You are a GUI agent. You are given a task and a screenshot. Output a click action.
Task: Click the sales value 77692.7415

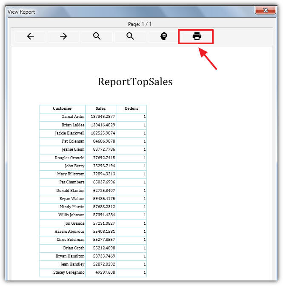[x=104, y=158]
